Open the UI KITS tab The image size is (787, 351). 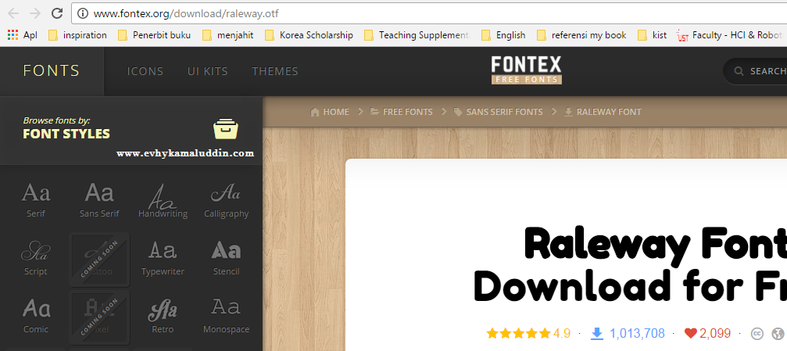[208, 71]
